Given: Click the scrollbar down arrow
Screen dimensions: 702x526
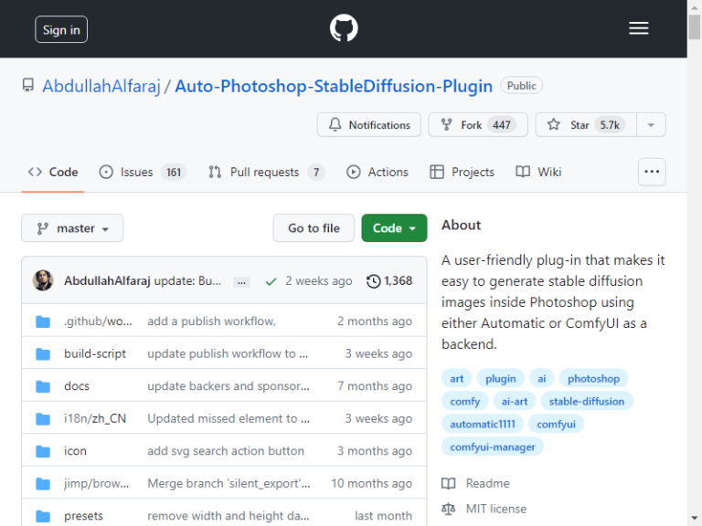Looking at the screenshot, I should 695,519.
